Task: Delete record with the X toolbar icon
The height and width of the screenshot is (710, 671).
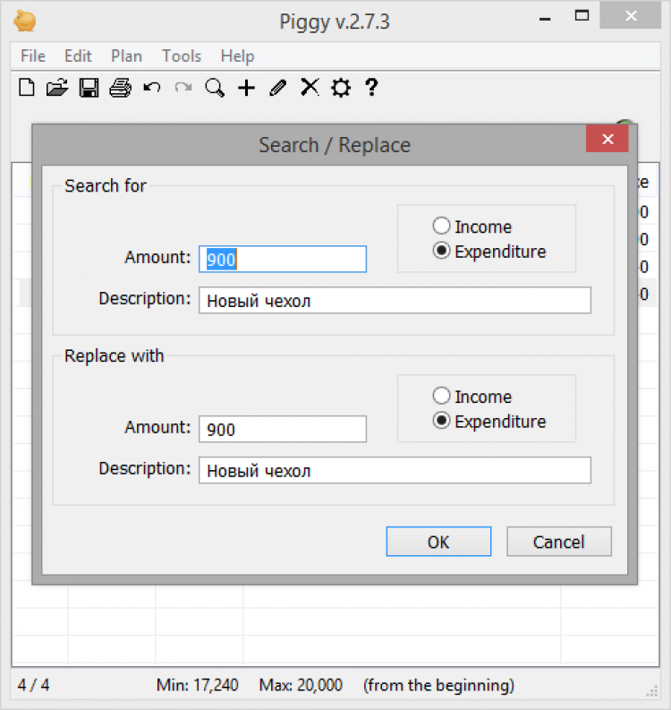Action: [310, 87]
